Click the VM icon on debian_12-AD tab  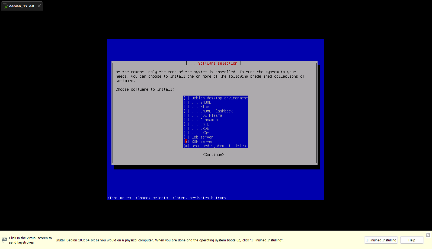tap(5, 6)
